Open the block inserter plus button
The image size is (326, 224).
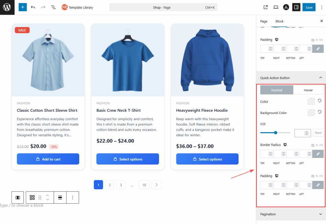click(x=23, y=7)
